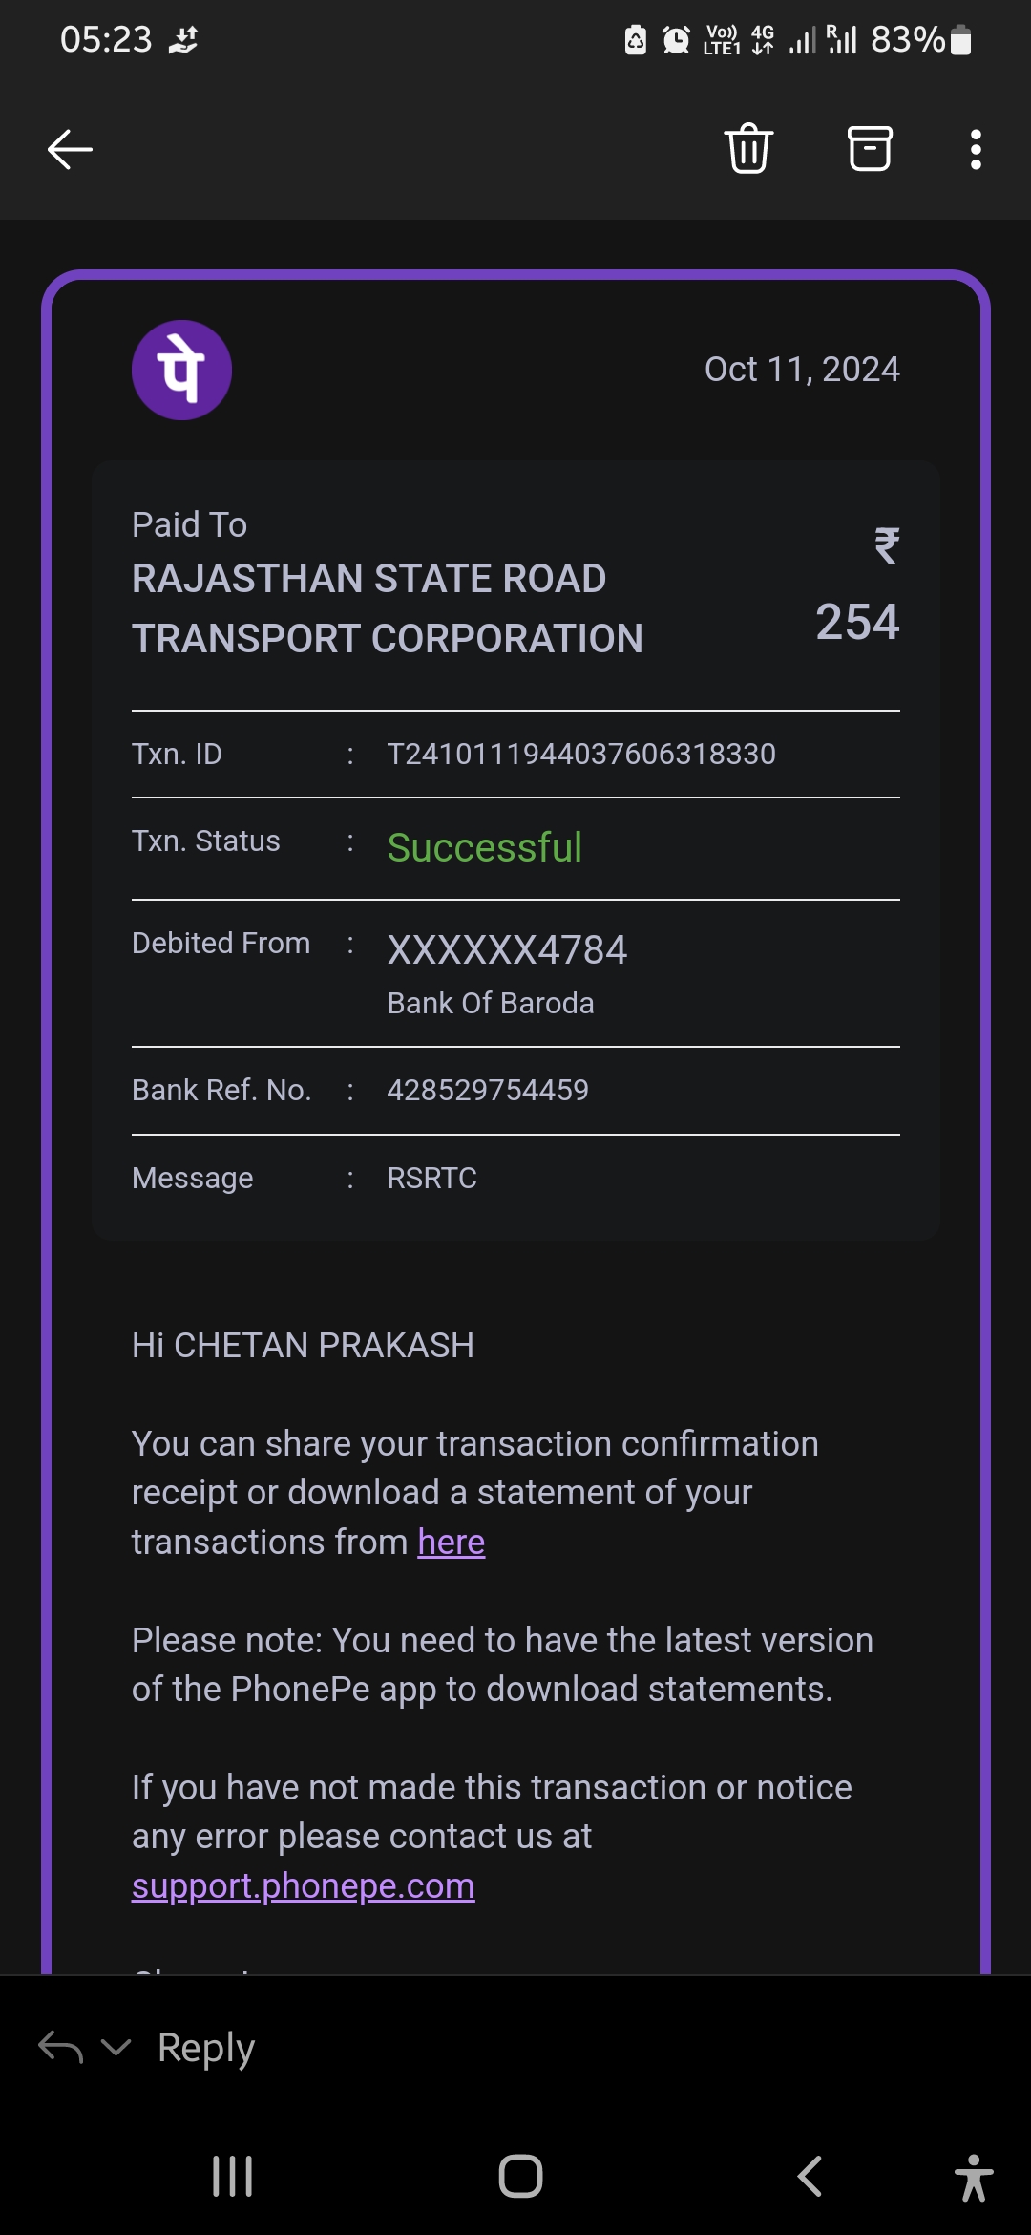This screenshot has width=1031, height=2235.
Task: Tap the transaction ID number
Action: pos(580,755)
